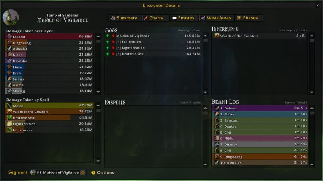This screenshot has width=323, height=181.
Task: Click green up arrow for Fel Infusion
Action: click(x=107, y=42)
